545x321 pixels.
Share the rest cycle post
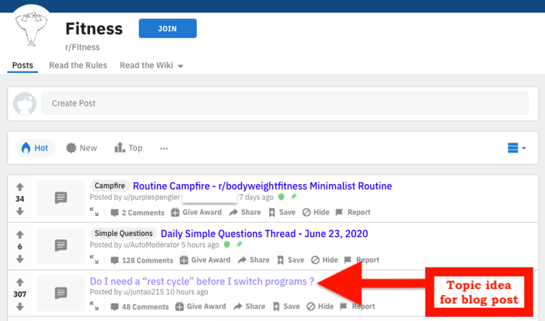(249, 307)
